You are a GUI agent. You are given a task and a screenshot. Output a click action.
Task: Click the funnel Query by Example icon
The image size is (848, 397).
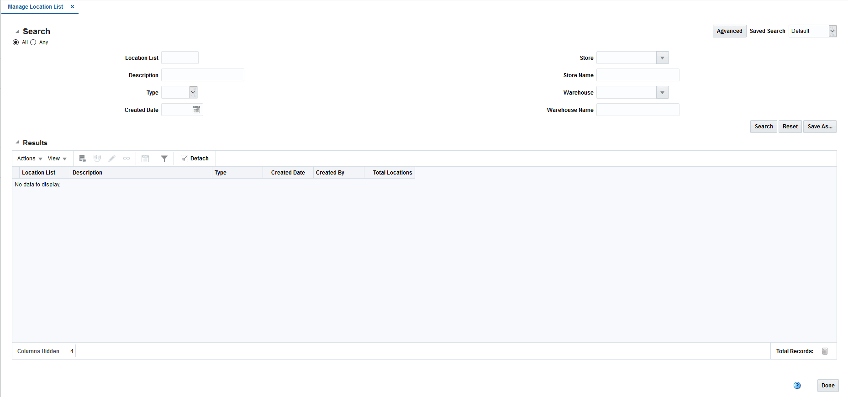click(164, 159)
